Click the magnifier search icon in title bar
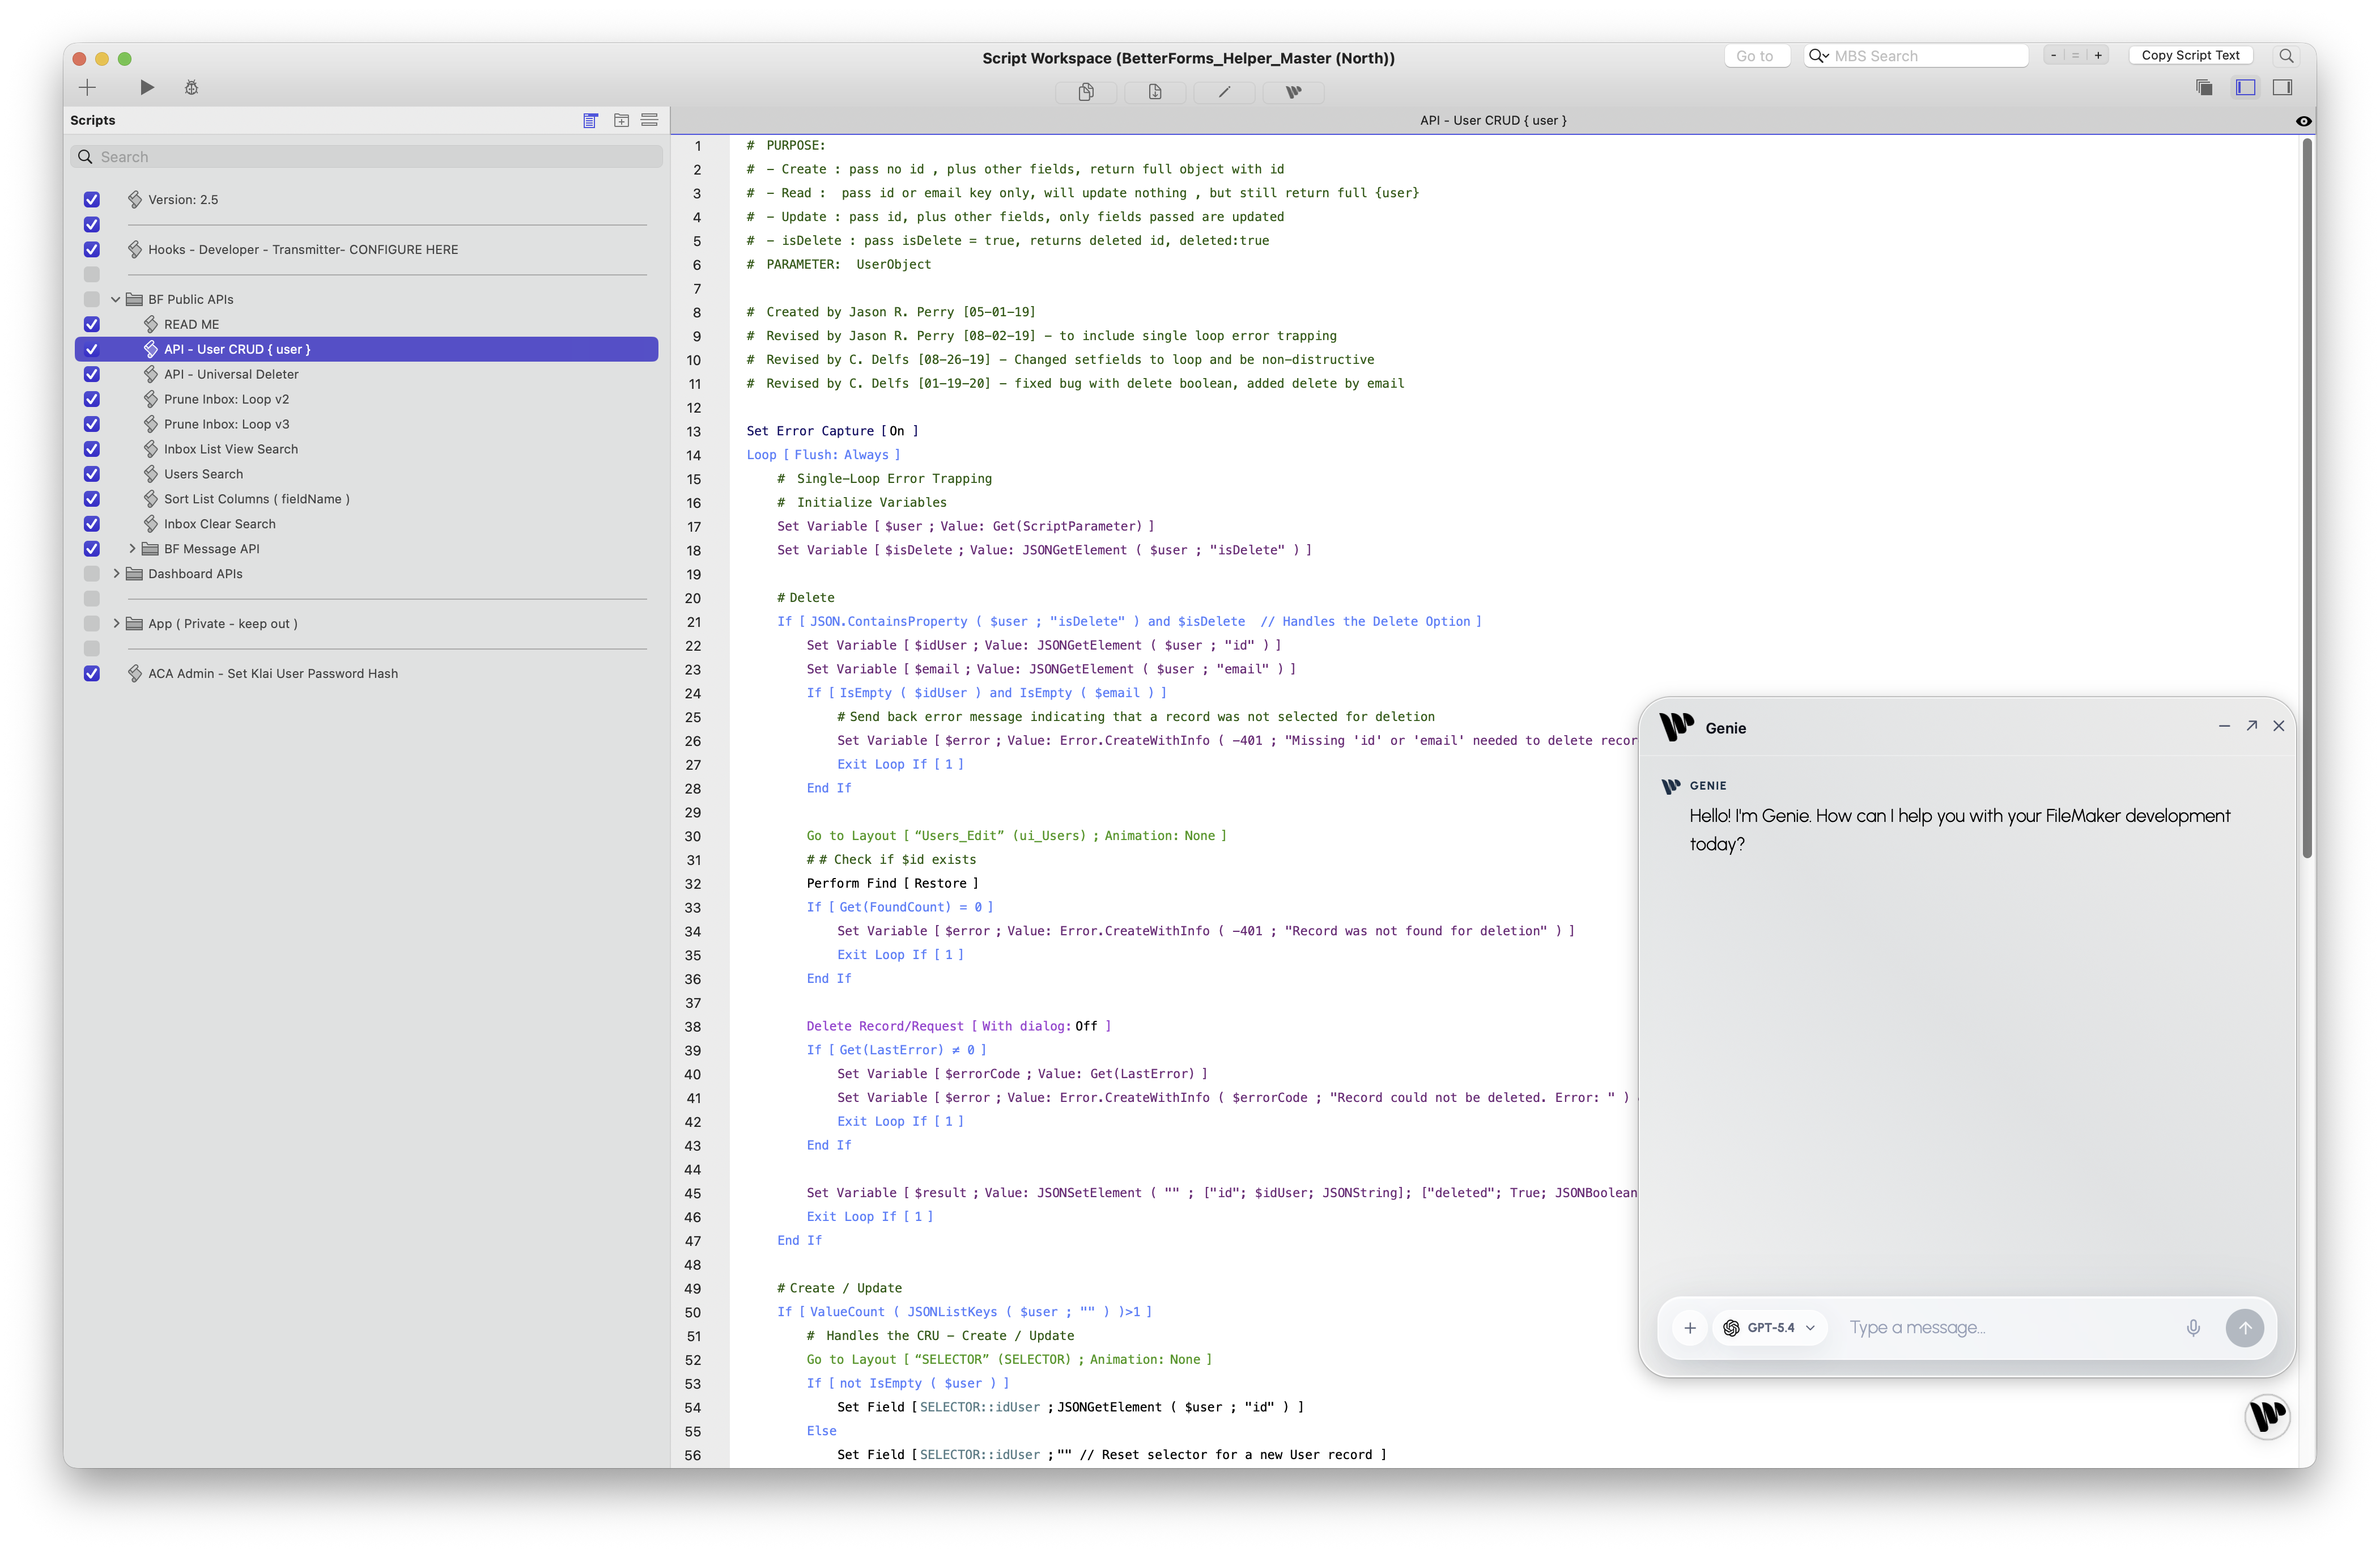This screenshot has height=1552, width=2380. 2286,56
